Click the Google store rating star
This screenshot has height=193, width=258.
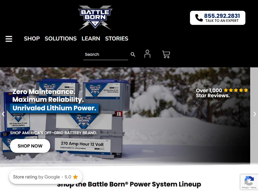[x=75, y=177]
